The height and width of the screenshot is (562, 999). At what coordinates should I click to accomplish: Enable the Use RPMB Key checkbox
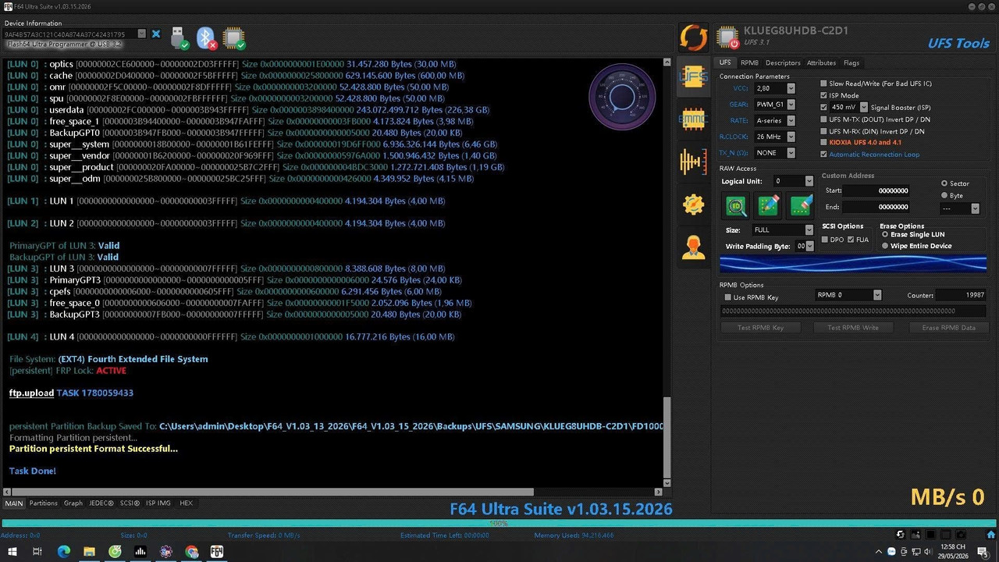(728, 297)
